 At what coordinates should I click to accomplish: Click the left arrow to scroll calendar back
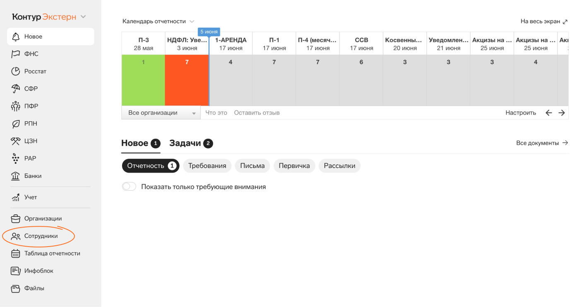(x=549, y=113)
